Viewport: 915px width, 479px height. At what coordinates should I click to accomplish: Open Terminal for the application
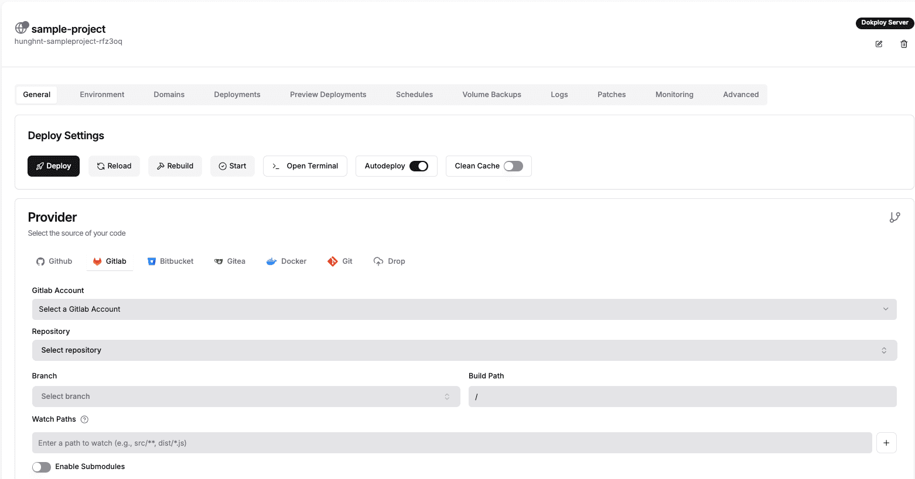(x=305, y=166)
